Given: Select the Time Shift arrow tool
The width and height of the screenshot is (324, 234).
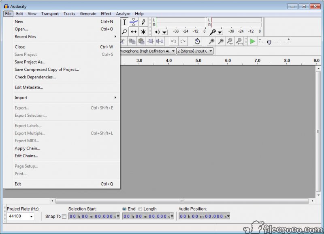Looking at the screenshot, I should [134, 32].
